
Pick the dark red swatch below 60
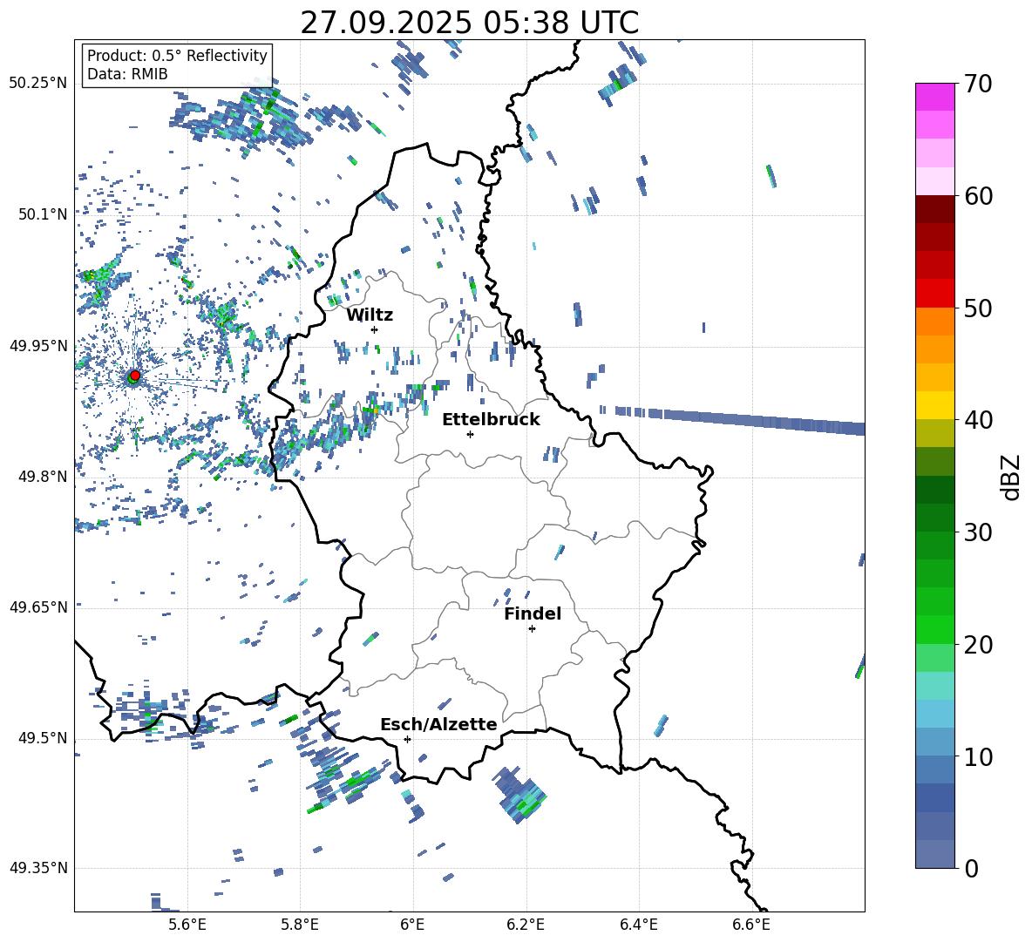pos(934,209)
